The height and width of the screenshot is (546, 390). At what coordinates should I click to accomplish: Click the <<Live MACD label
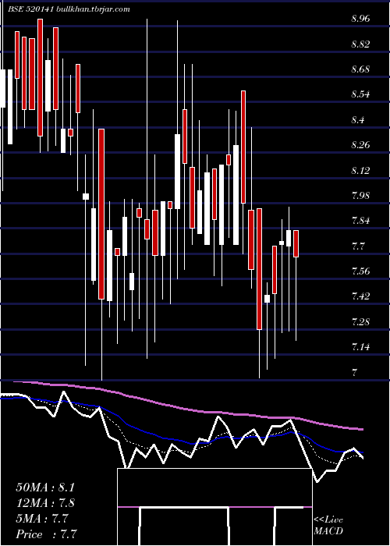(328, 526)
